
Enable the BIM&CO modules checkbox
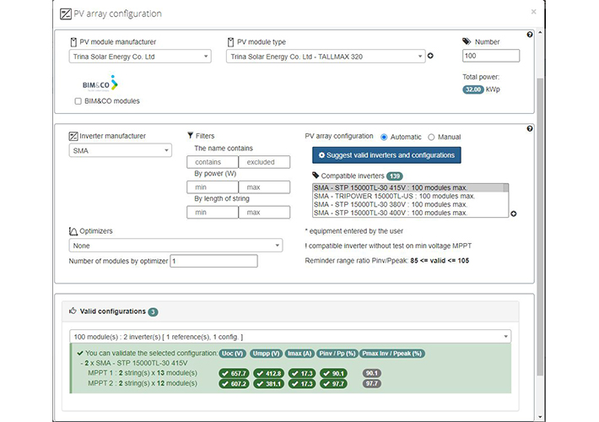coord(78,101)
